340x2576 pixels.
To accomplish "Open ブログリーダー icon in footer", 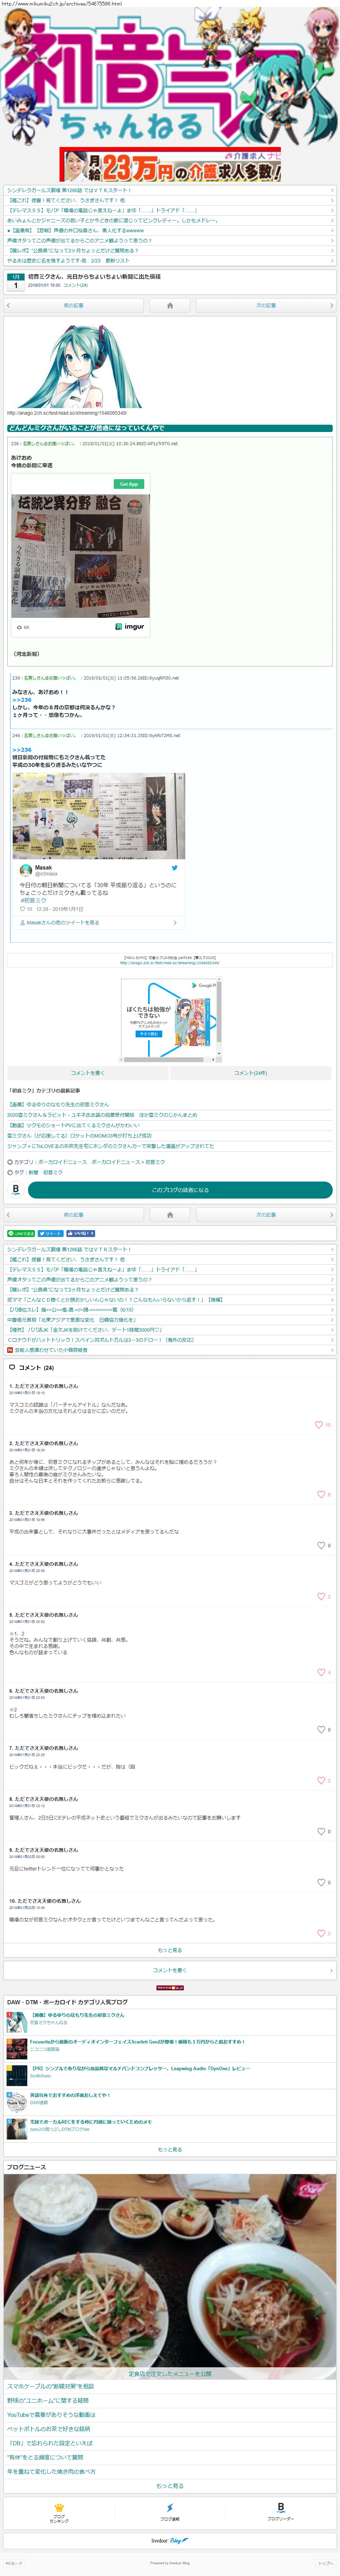I will tap(280, 2511).
